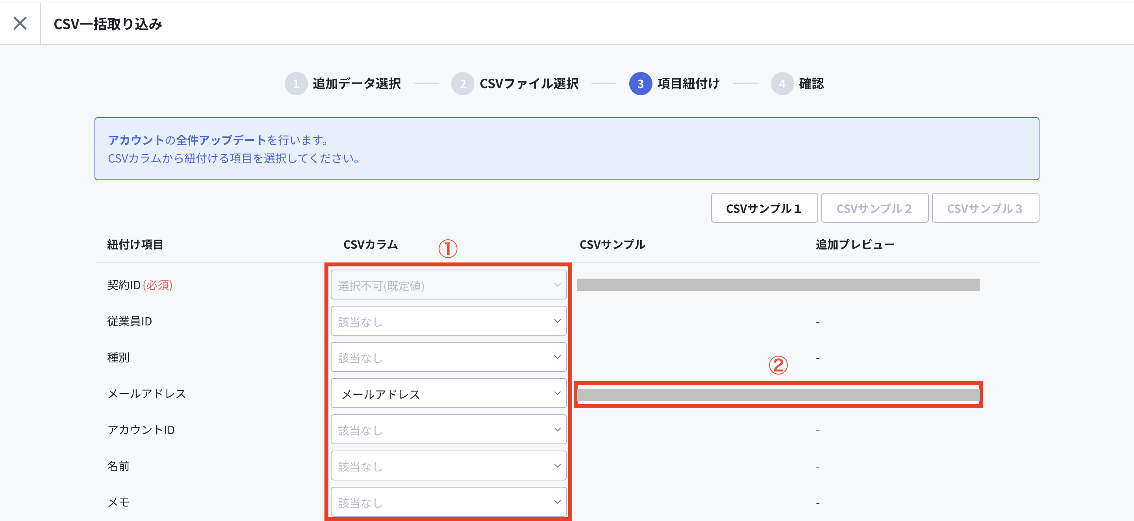Click the メールアドレス row label

click(146, 394)
